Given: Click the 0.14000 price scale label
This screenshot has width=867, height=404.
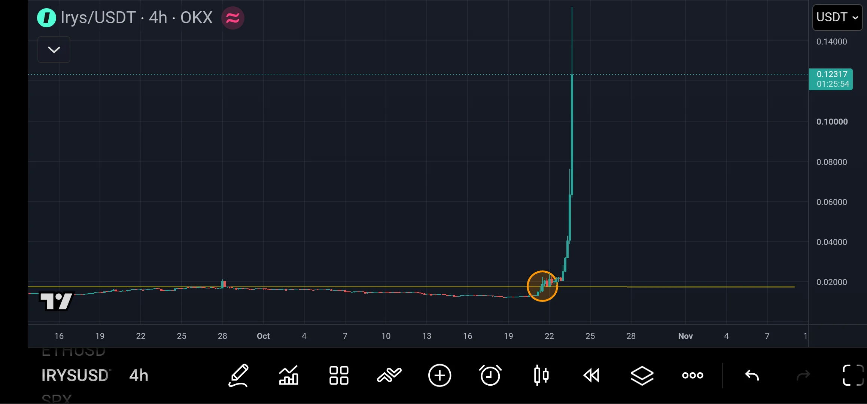Looking at the screenshot, I should (832, 42).
